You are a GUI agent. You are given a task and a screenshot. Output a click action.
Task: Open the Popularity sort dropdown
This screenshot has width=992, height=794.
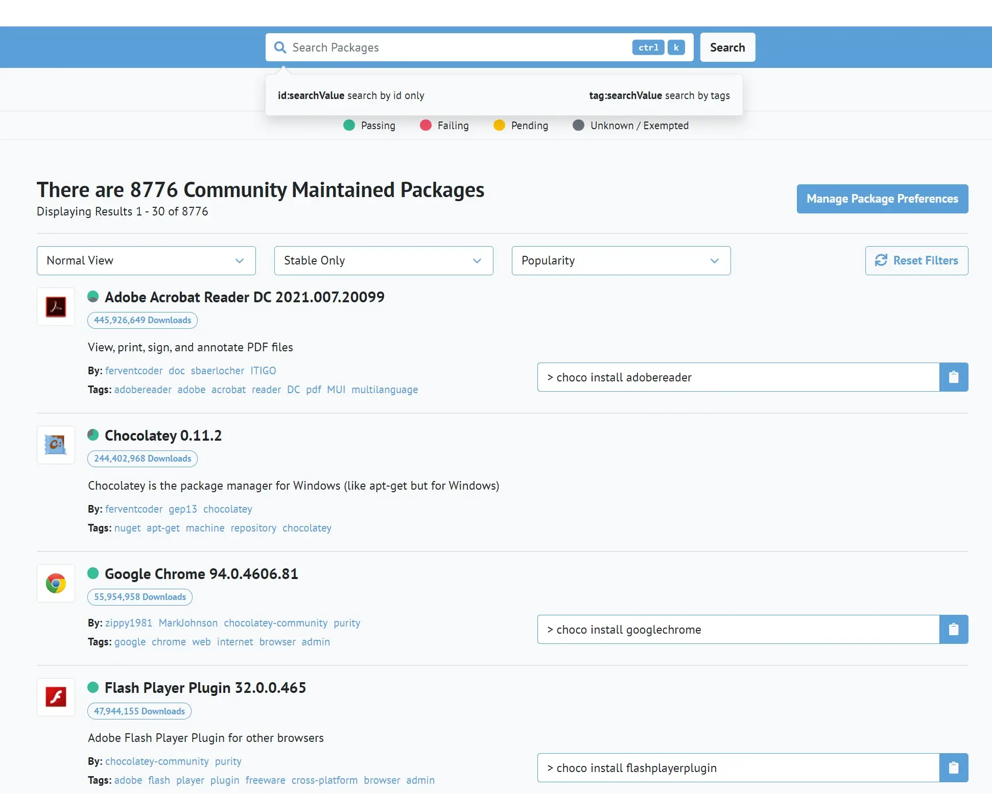[621, 260]
